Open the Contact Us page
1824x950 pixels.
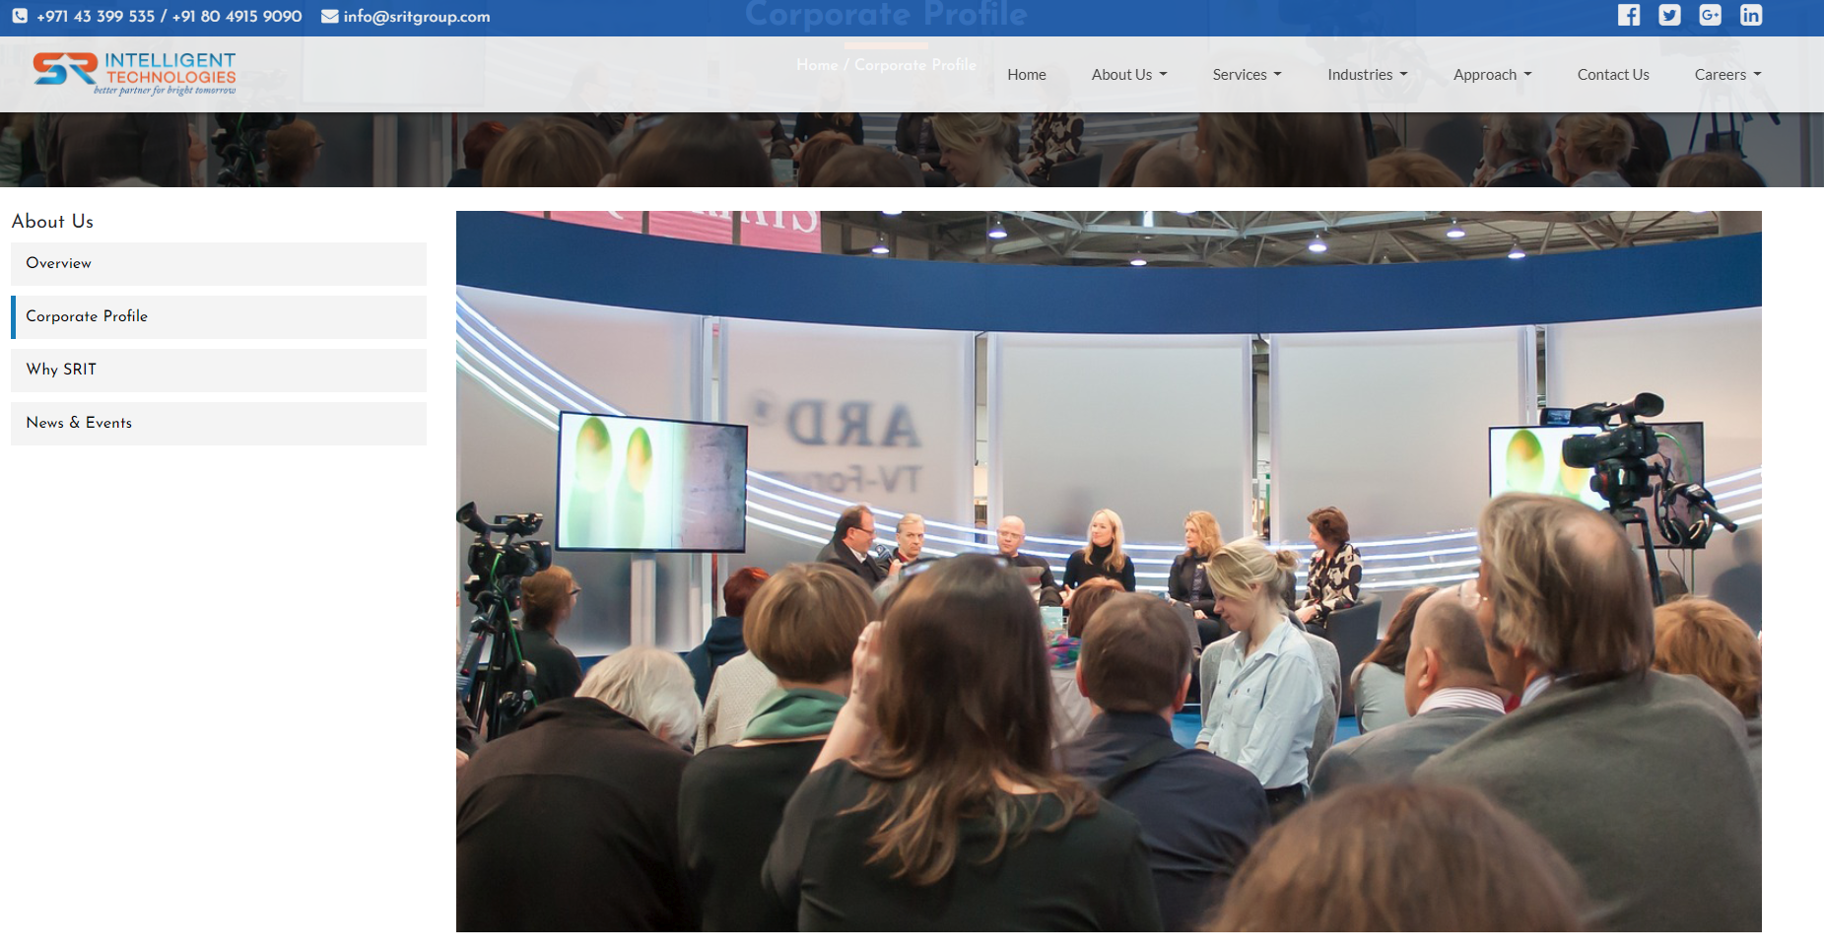(x=1613, y=74)
